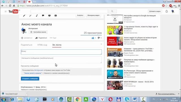Screen dimensions: 181x102
Task: Click the browser address bar URL
Action: click(43, 6)
